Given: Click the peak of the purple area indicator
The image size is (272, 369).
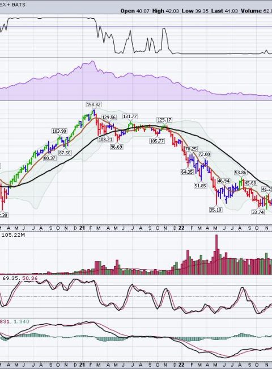Looking at the screenshot, I should (x=93, y=61).
